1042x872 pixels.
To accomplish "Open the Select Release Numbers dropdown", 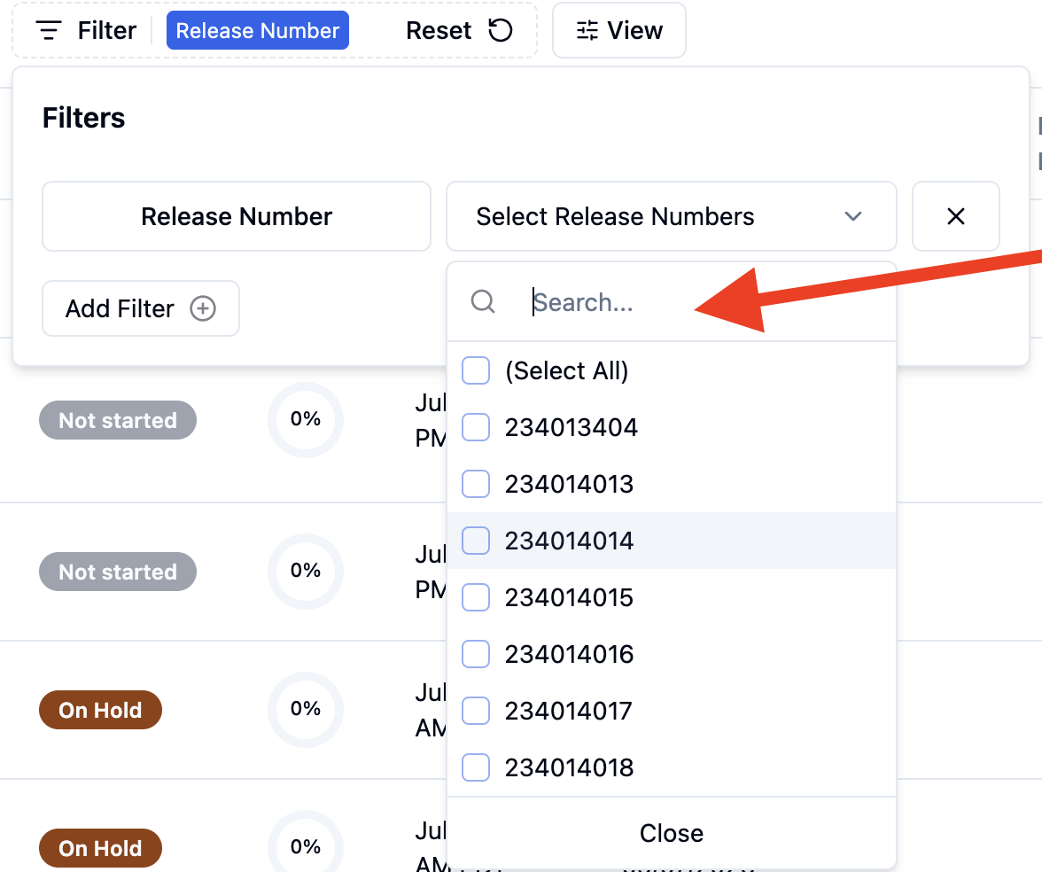I will [x=672, y=216].
